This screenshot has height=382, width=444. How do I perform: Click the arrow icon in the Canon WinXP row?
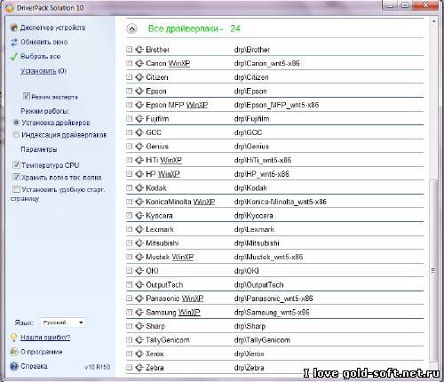[x=139, y=63]
